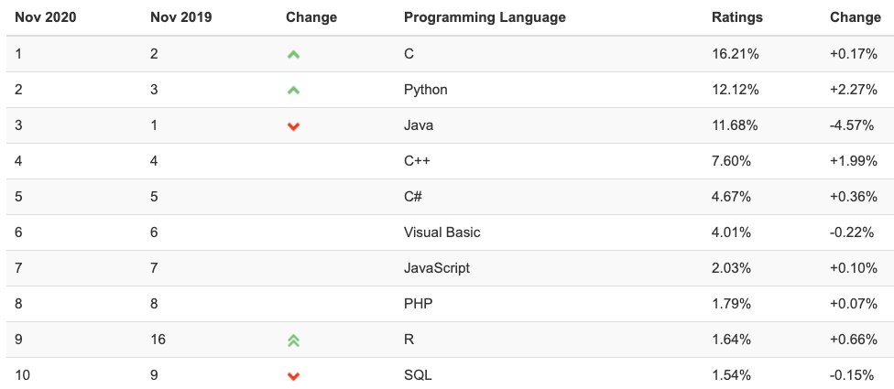The image size is (894, 389).
Task: Click the JavaScript language name
Action: (x=437, y=268)
